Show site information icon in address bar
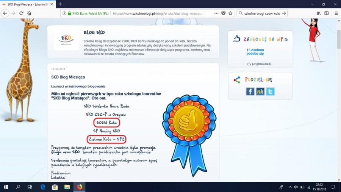Viewport: 341px width, 192px height. pyautogui.click(x=64, y=13)
